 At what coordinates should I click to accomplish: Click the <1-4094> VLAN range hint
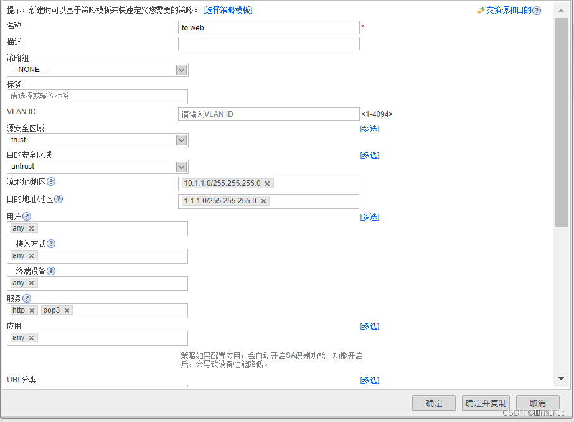pos(377,114)
